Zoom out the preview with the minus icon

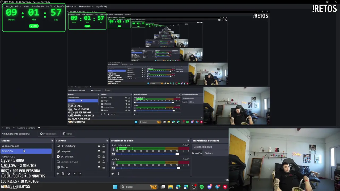(x=2, y=128)
